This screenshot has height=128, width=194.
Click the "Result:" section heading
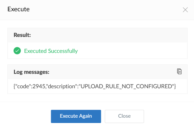(22, 35)
